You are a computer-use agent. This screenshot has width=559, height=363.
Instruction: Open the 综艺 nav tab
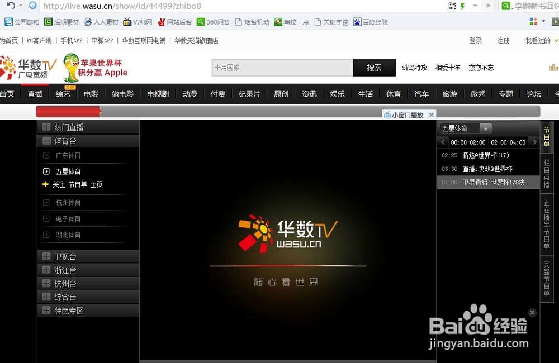[63, 94]
